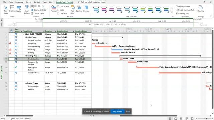Open Text Styles in Format group

[5, 10]
